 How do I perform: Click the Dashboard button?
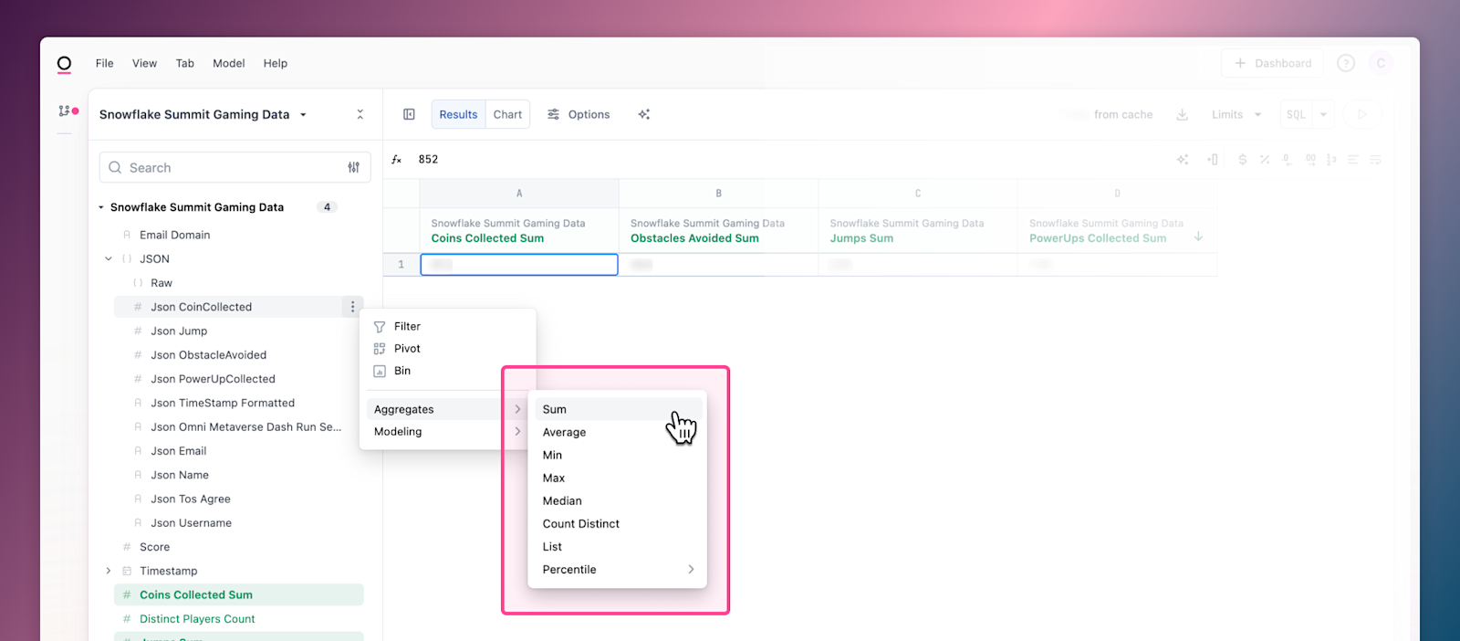[1272, 63]
